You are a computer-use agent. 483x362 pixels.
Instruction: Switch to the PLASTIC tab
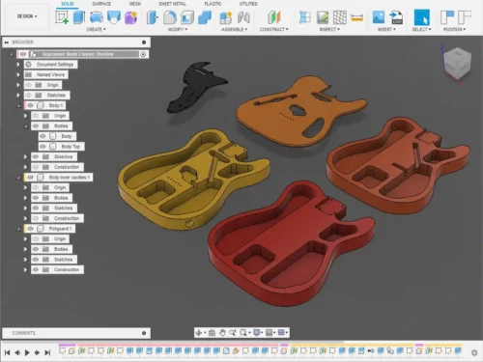pos(213,4)
